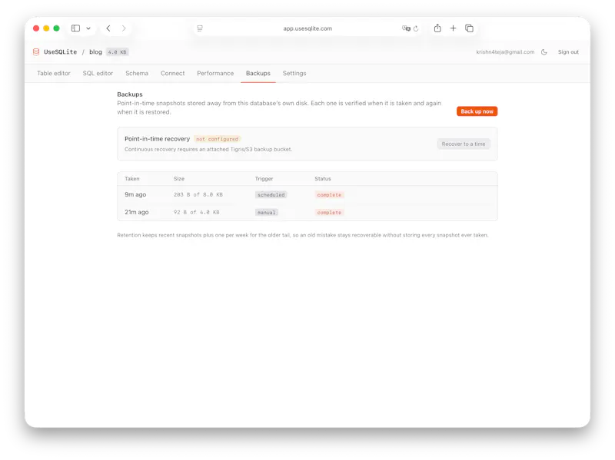Click the Trigger column header
Image resolution: width=615 pixels, height=460 pixels.
pos(264,179)
